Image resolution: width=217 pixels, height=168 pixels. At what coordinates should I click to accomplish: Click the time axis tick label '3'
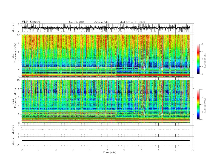pos(73,150)
